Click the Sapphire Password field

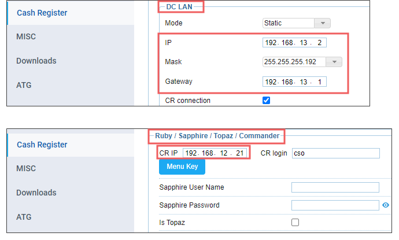335,205
